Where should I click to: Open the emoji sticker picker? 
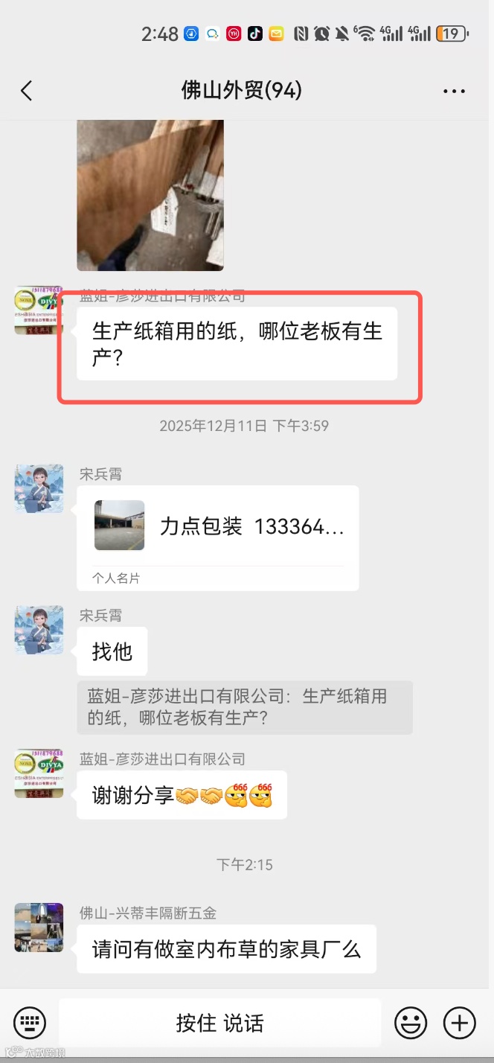tap(411, 1022)
